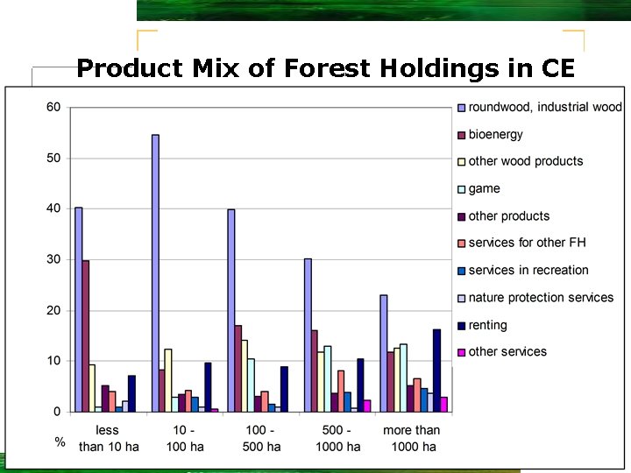This screenshot has width=631, height=473.
Task: Click the renting legend color swatch
Action: [462, 325]
